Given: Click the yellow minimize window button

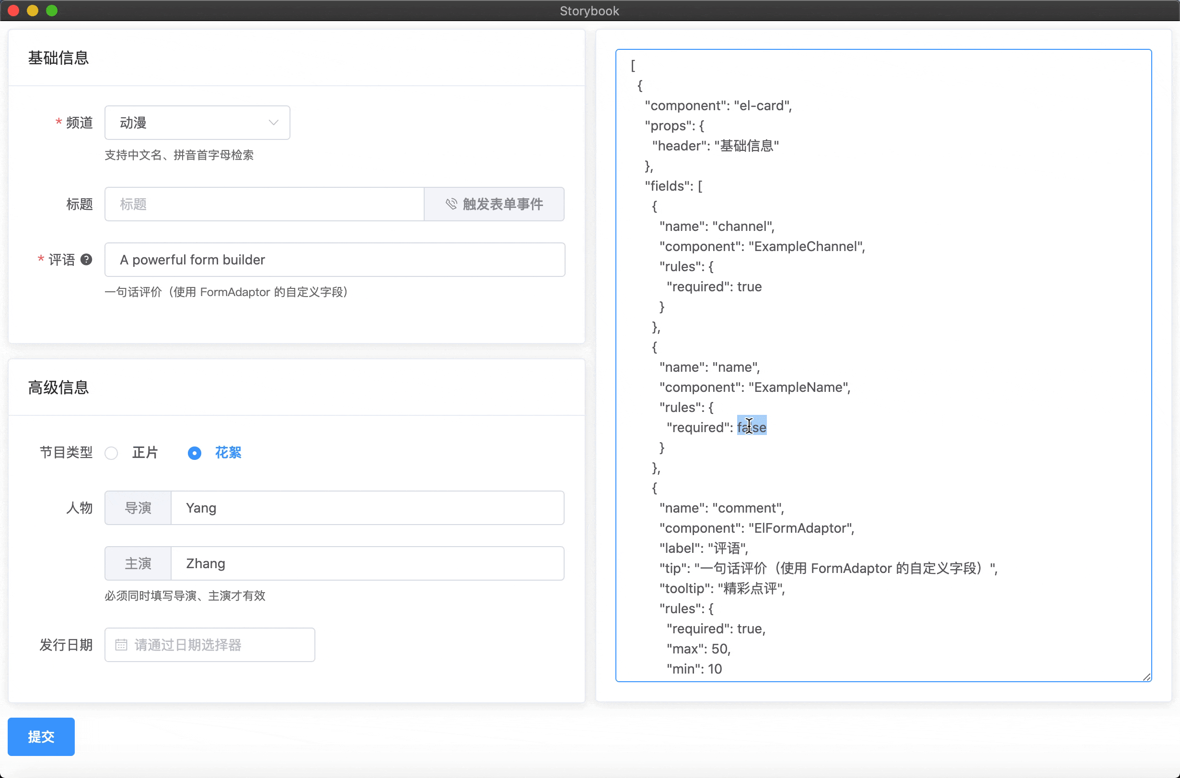Looking at the screenshot, I should tap(33, 11).
